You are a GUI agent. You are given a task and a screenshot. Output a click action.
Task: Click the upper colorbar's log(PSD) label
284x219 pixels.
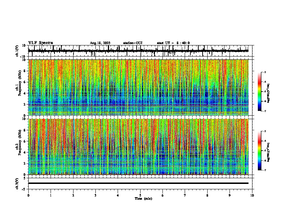tap(268, 93)
